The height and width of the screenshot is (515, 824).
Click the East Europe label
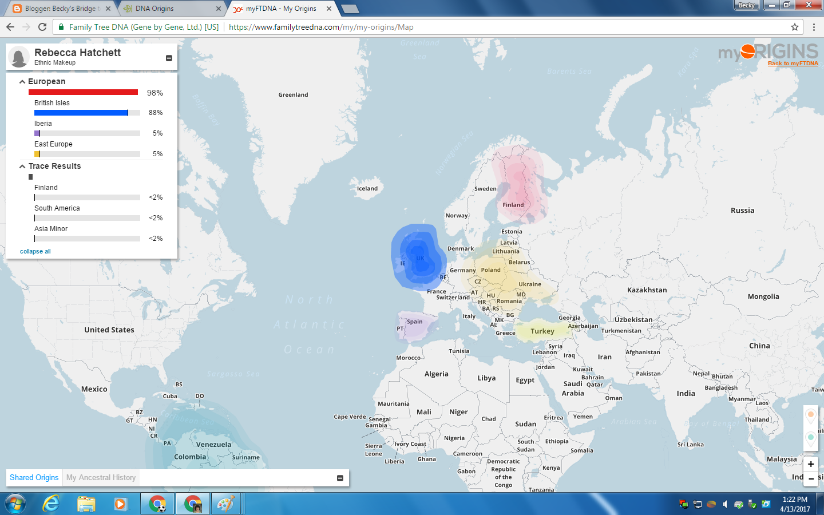(x=53, y=144)
